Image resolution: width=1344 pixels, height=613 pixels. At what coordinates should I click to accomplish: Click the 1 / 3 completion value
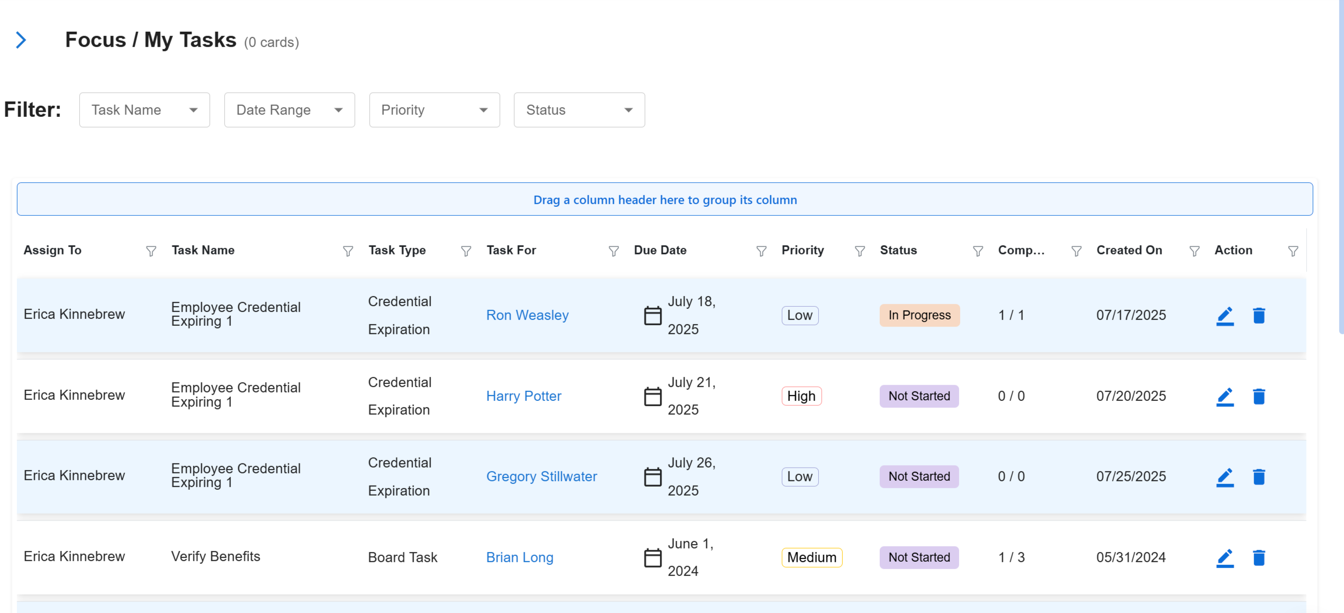click(x=1011, y=557)
